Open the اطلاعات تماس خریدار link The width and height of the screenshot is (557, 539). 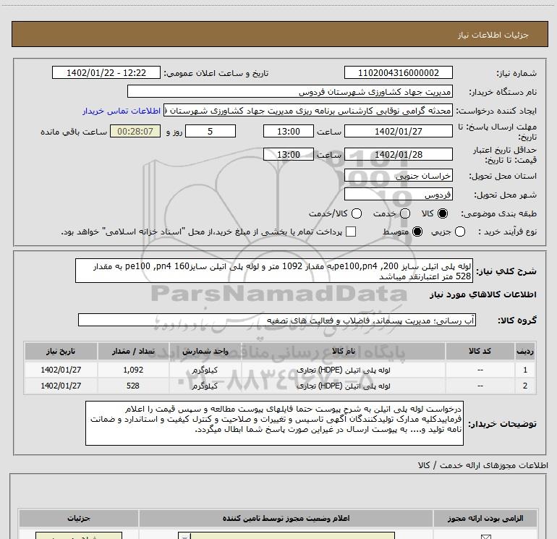click(x=122, y=111)
